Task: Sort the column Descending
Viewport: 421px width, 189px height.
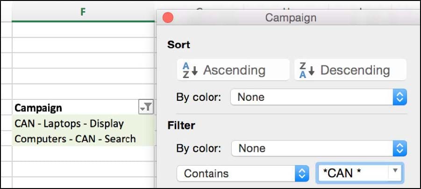Action: point(350,70)
